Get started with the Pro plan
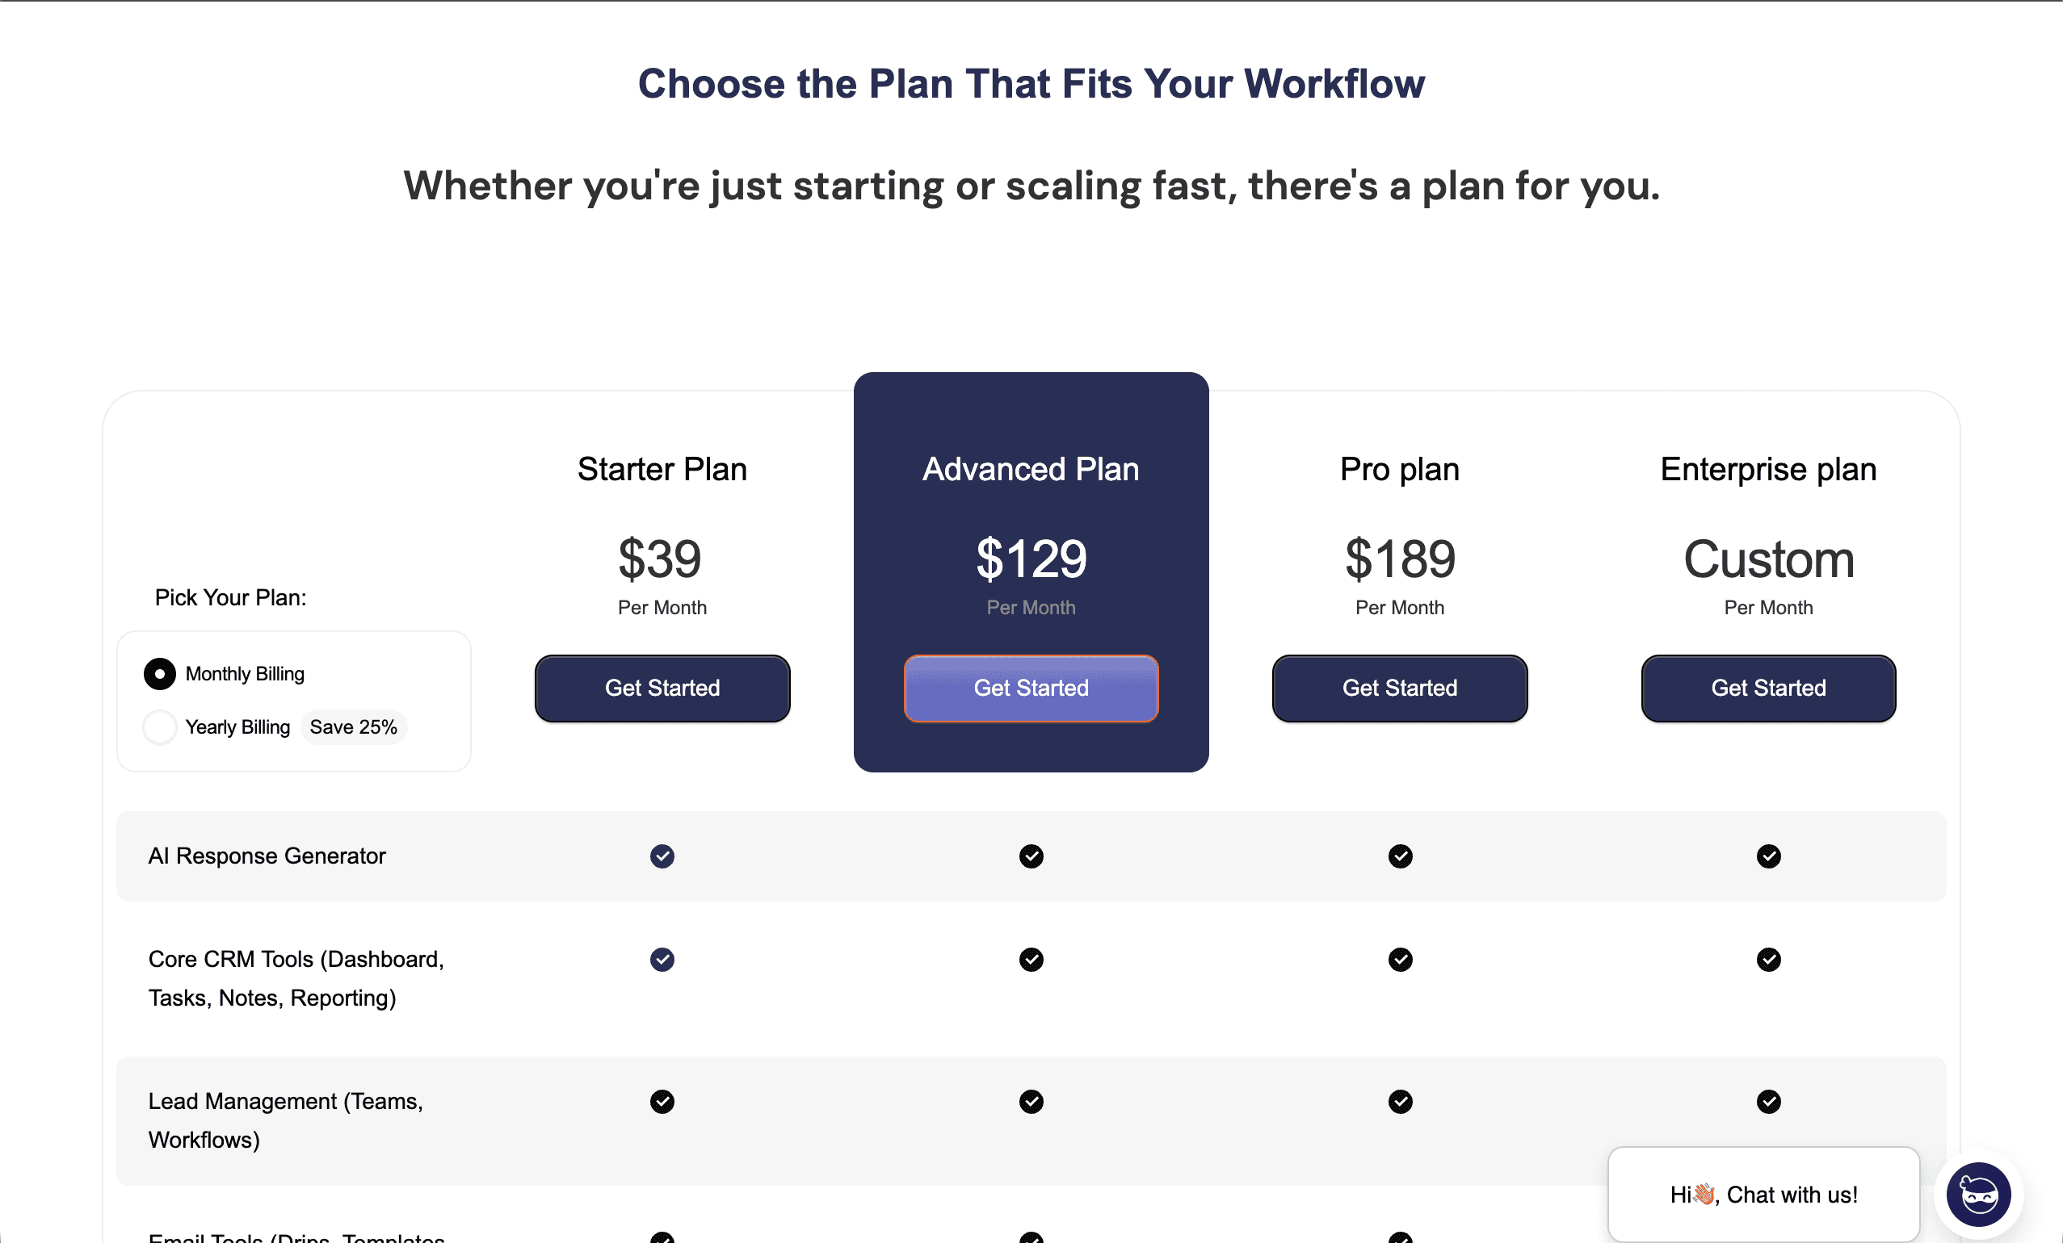The image size is (2063, 1243). (x=1400, y=688)
